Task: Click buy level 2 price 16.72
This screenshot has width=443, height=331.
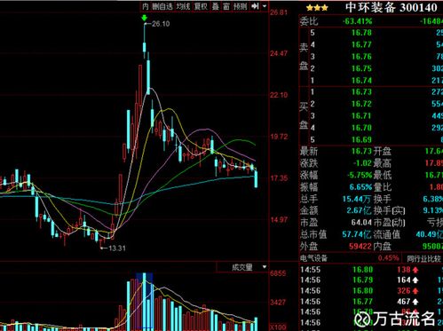Action: pyautogui.click(x=361, y=104)
